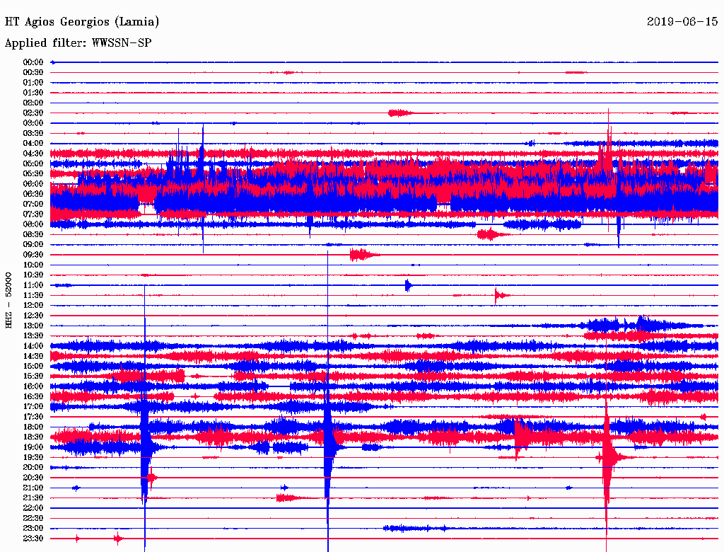Select the 20:00 time label

pyautogui.click(x=33, y=468)
